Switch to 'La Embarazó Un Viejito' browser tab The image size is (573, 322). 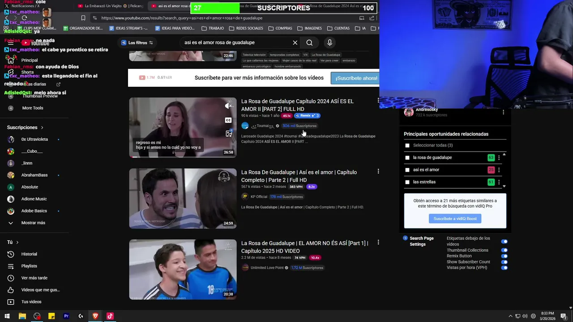[x=111, y=6]
